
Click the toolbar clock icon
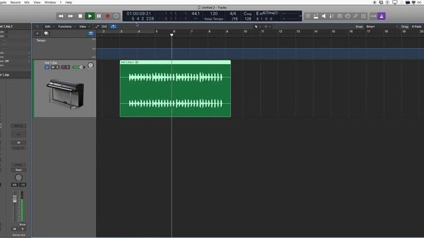coord(348,16)
